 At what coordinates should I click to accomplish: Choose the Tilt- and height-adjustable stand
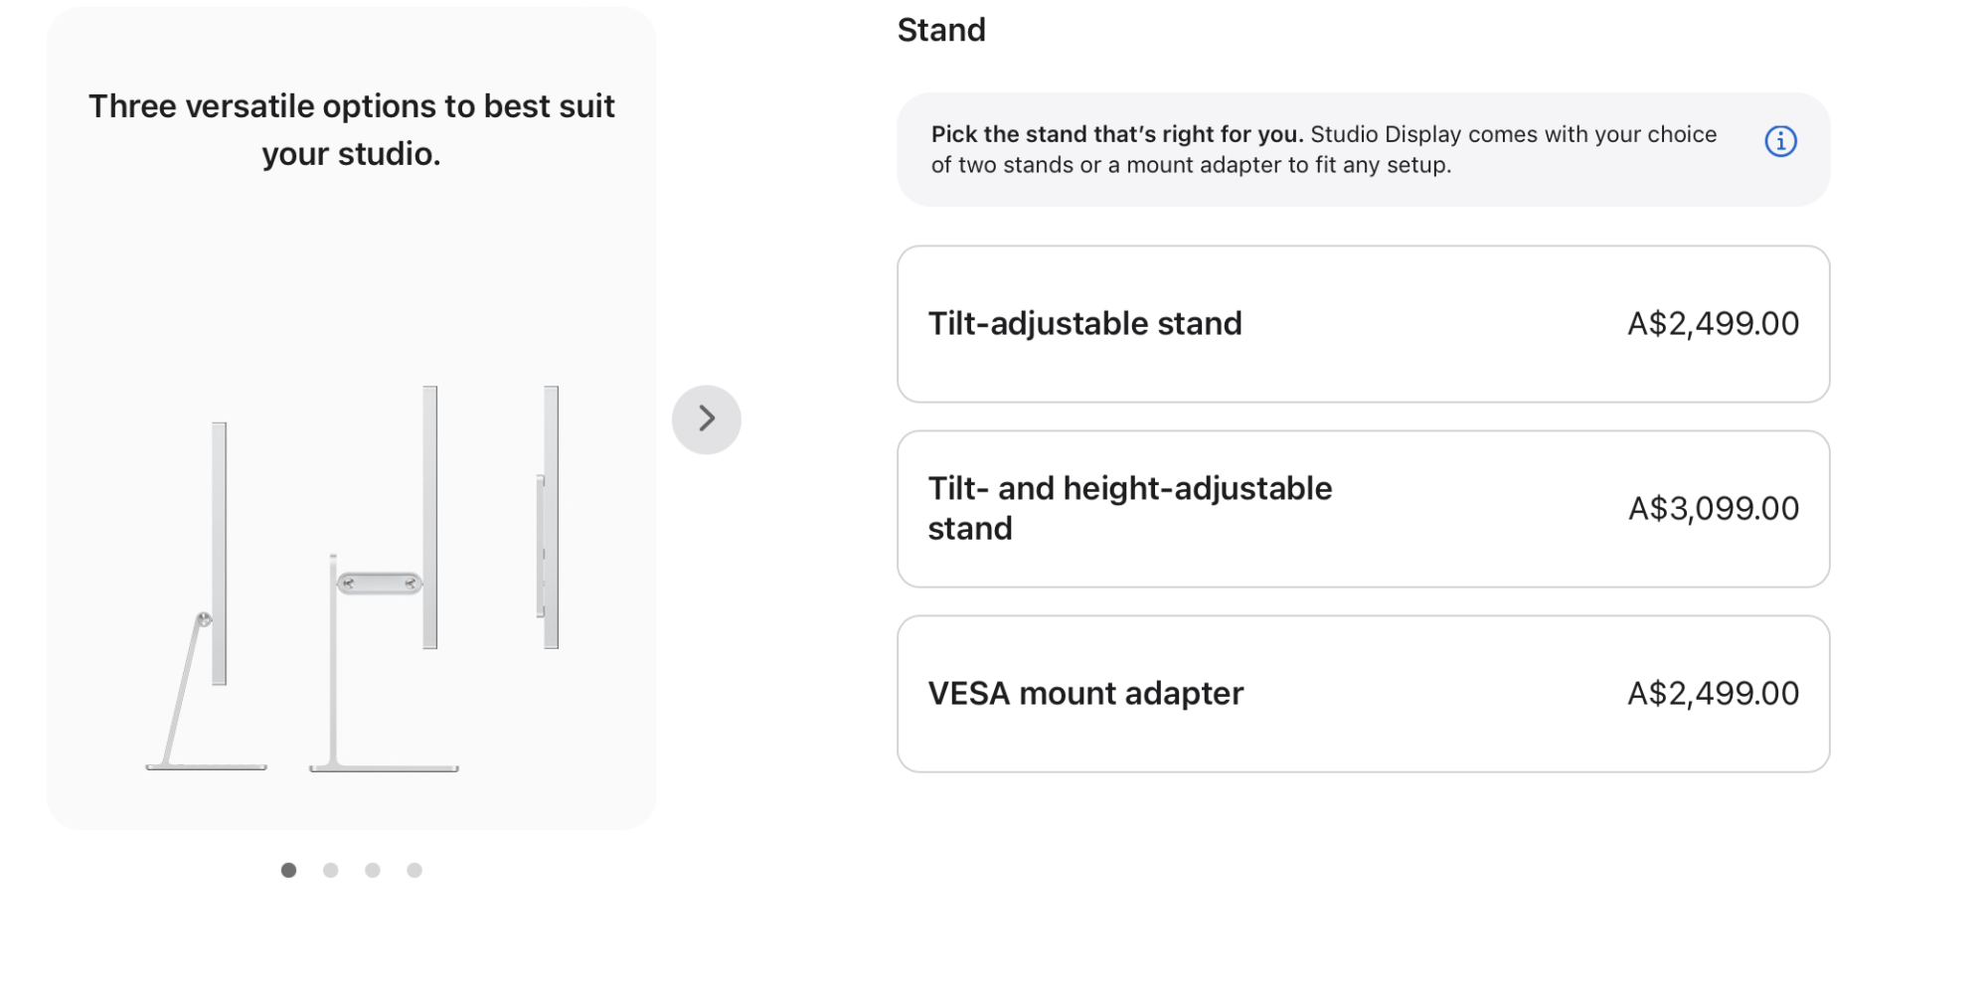coord(1362,509)
